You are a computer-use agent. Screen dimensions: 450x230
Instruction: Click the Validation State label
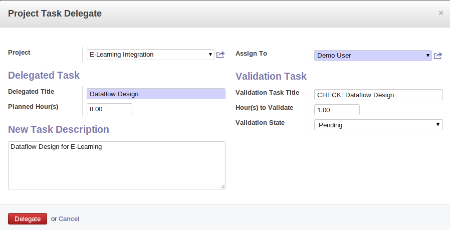click(260, 123)
